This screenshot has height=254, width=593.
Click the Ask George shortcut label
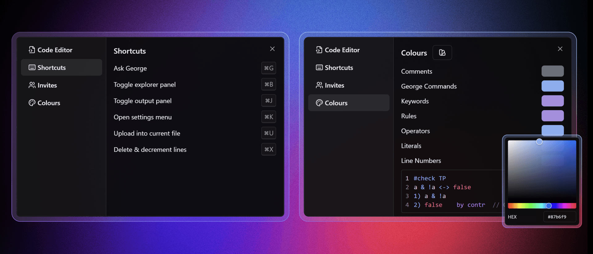click(x=130, y=68)
